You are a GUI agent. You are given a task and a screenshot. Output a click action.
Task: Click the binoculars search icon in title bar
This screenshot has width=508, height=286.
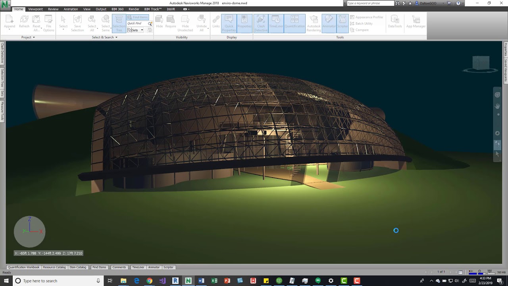click(x=398, y=3)
